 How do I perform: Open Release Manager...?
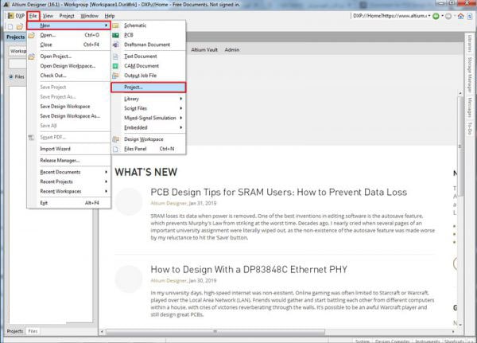[x=69, y=160]
